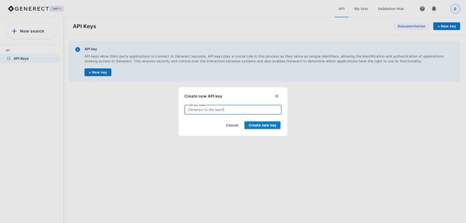Click the API Keys sidebar icon
Image resolution: width=466 pixels, height=223 pixels.
click(x=9, y=58)
